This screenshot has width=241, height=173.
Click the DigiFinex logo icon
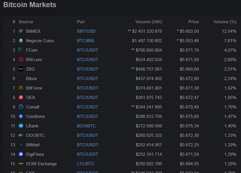21,154
